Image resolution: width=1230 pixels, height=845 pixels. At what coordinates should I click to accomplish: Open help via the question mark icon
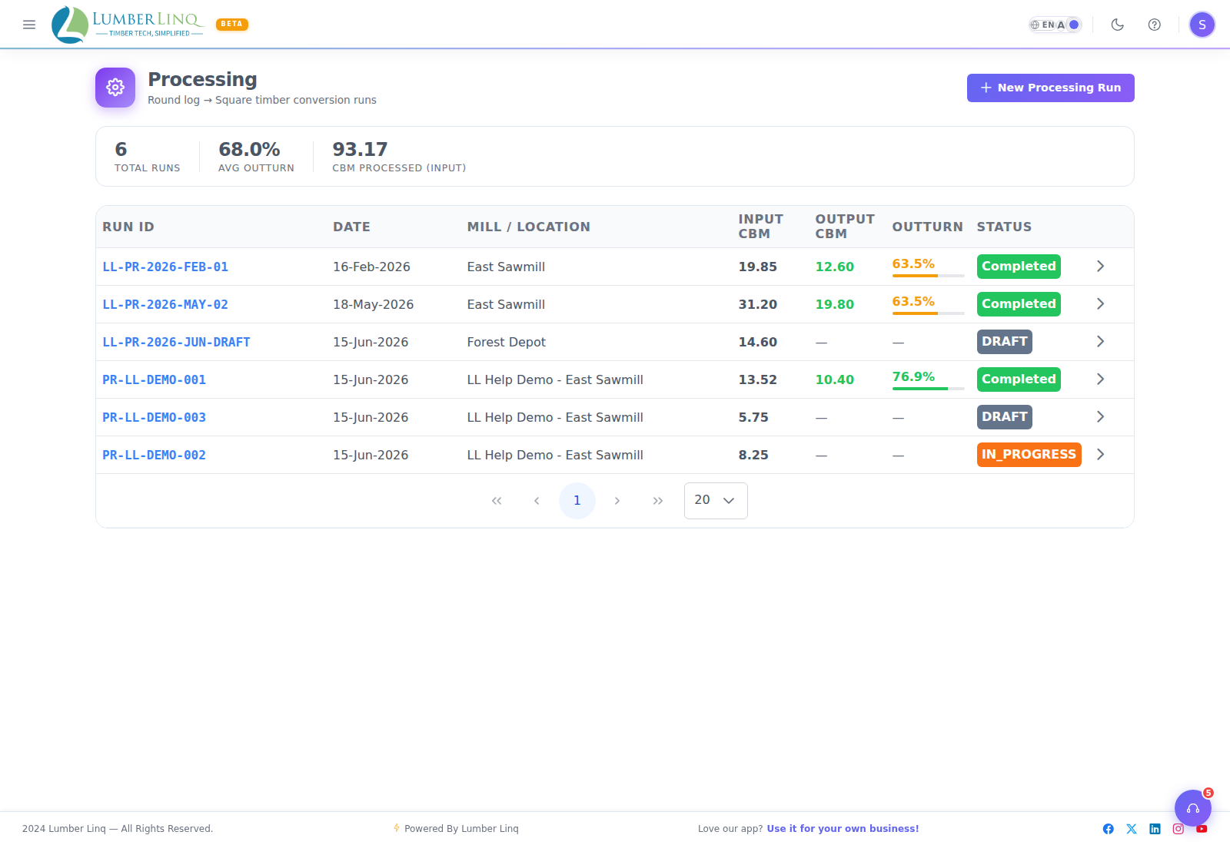pyautogui.click(x=1155, y=25)
